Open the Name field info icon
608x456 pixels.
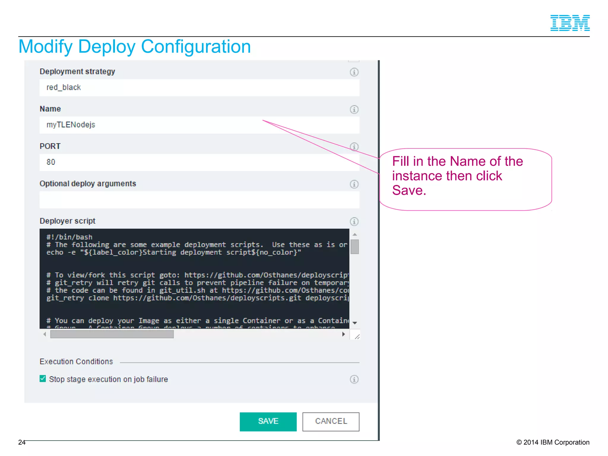[354, 109]
